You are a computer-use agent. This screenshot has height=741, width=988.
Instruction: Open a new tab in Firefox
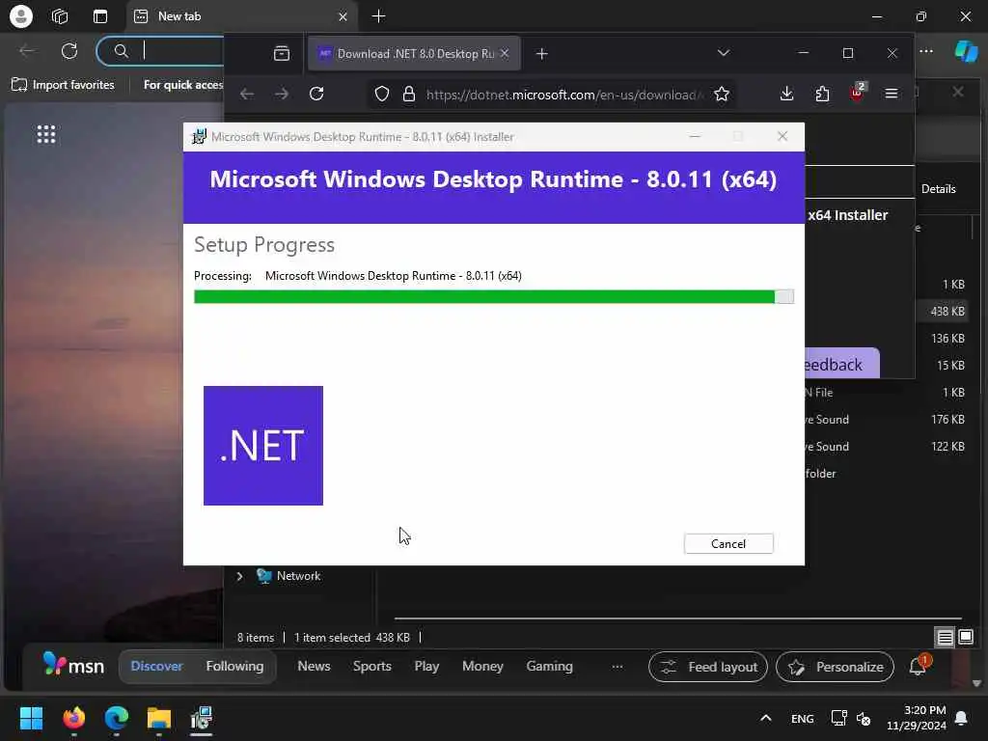[x=542, y=54]
